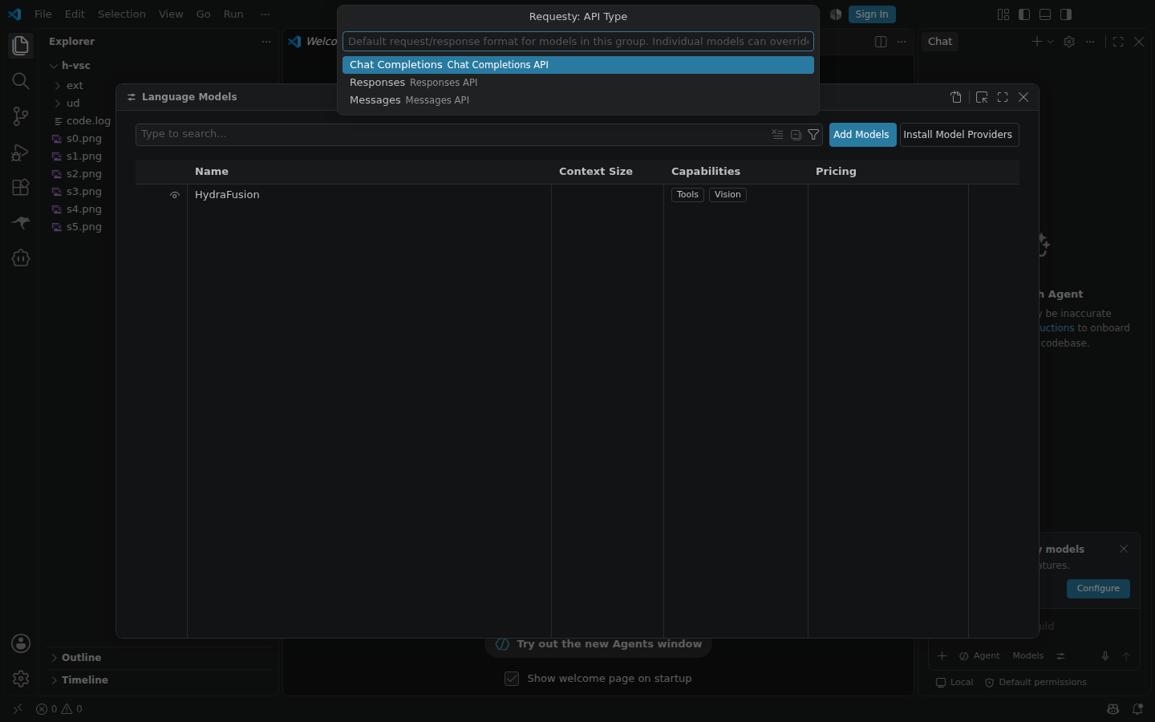Toggle the secondary side bar
1155x722 pixels.
tap(1066, 14)
